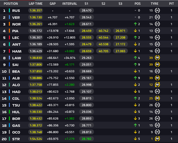Select the TYRE column header

(x=155, y=4)
